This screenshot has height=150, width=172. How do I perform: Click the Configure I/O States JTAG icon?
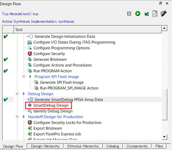(30, 42)
